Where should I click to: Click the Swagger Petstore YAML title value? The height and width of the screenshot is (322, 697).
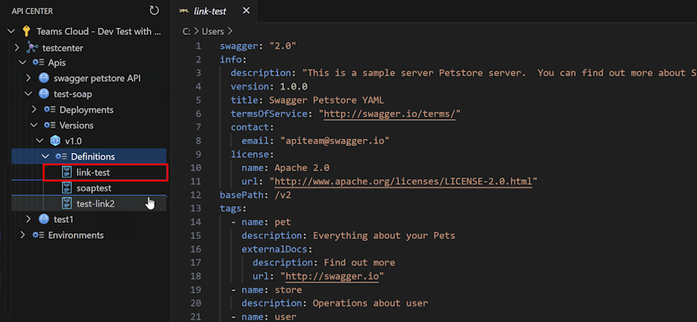tap(324, 100)
